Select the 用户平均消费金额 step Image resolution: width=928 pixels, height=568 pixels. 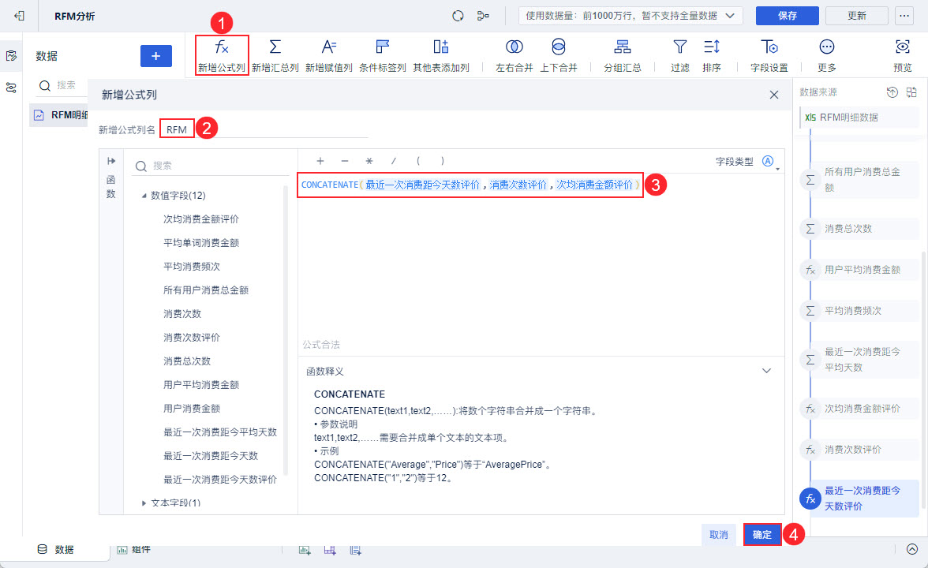(x=859, y=270)
